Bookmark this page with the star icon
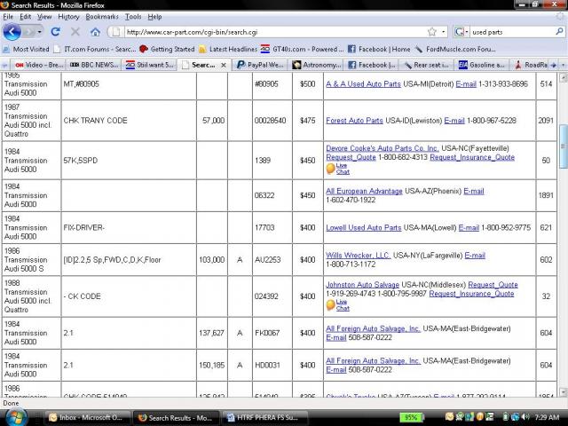The width and height of the screenshot is (568, 426). (432, 32)
